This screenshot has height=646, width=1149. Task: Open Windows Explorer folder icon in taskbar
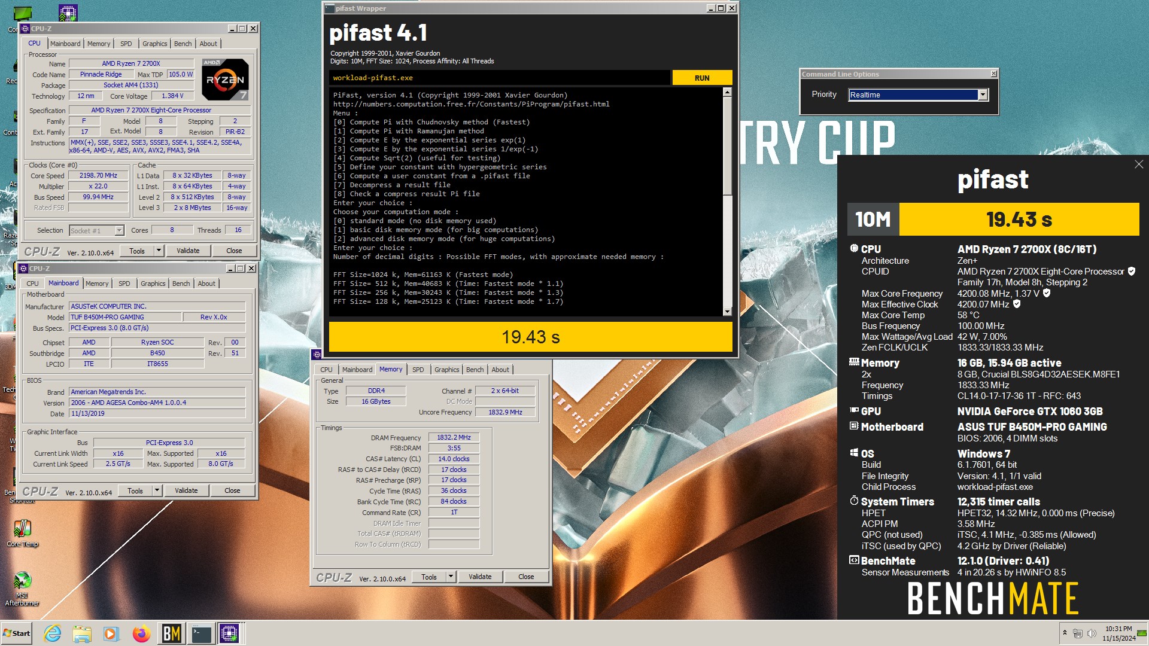82,633
